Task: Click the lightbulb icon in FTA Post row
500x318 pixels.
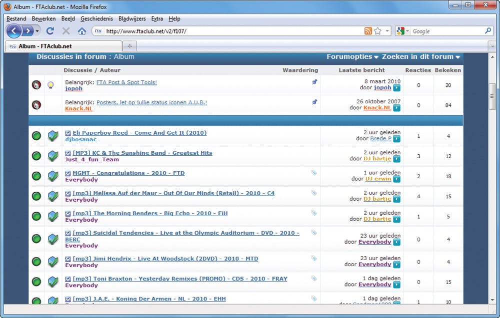Action: coord(50,85)
